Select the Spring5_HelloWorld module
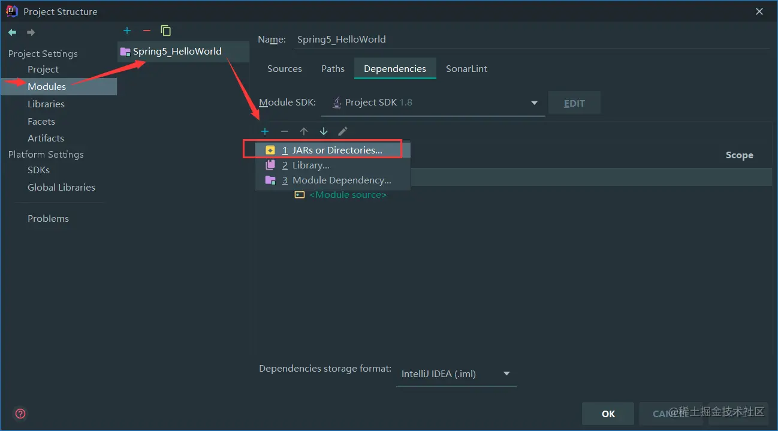The image size is (778, 431). coord(183,52)
